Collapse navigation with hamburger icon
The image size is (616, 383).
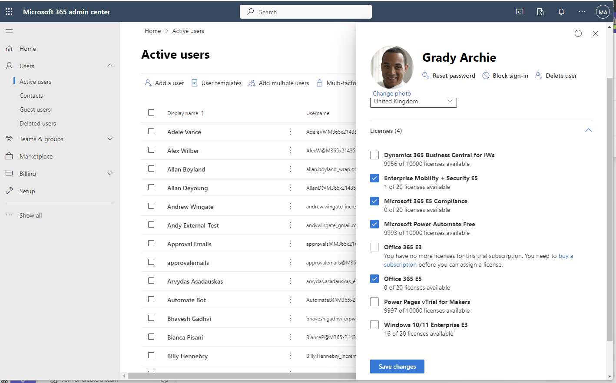9,31
